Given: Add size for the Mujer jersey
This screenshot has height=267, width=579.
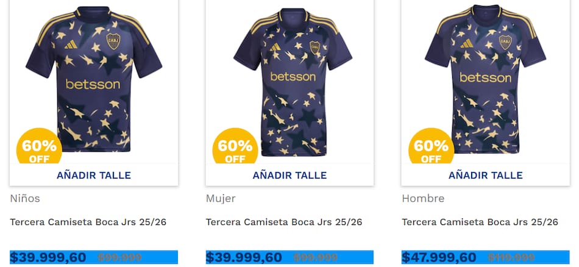Looking at the screenshot, I should pos(289,175).
